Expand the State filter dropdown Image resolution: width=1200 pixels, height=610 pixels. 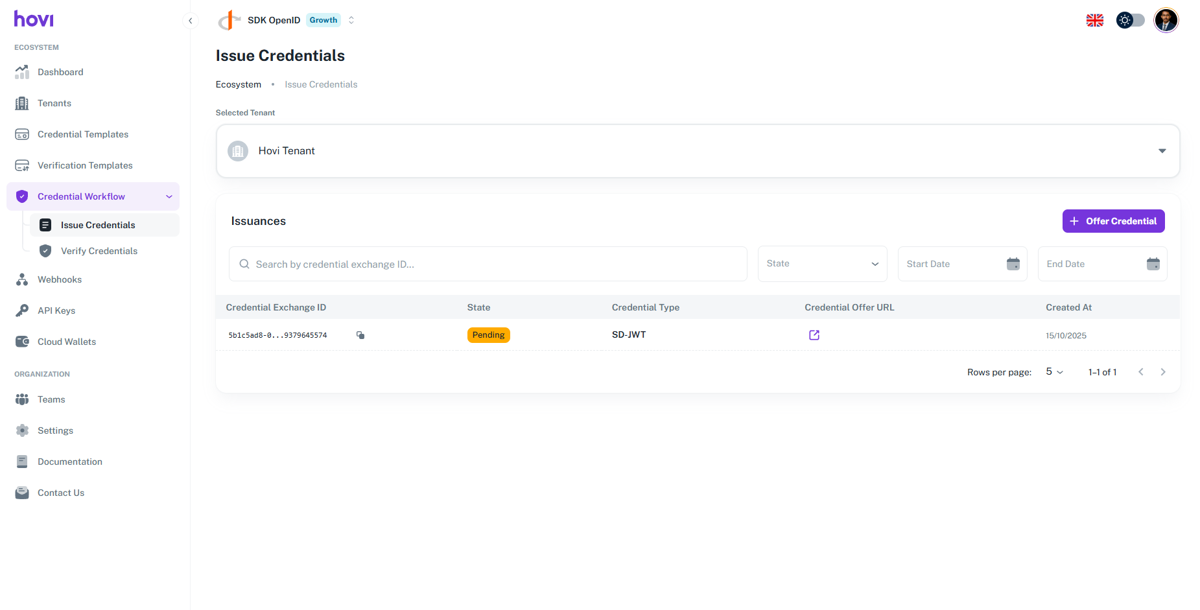tap(822, 264)
